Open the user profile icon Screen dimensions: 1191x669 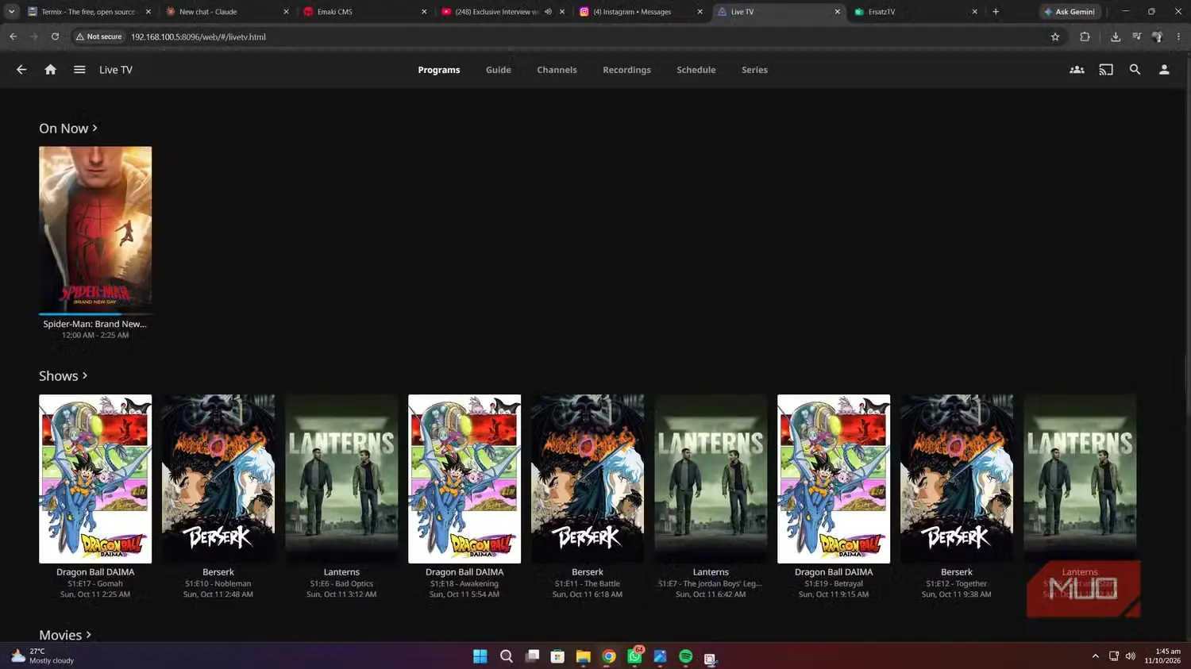click(x=1164, y=70)
